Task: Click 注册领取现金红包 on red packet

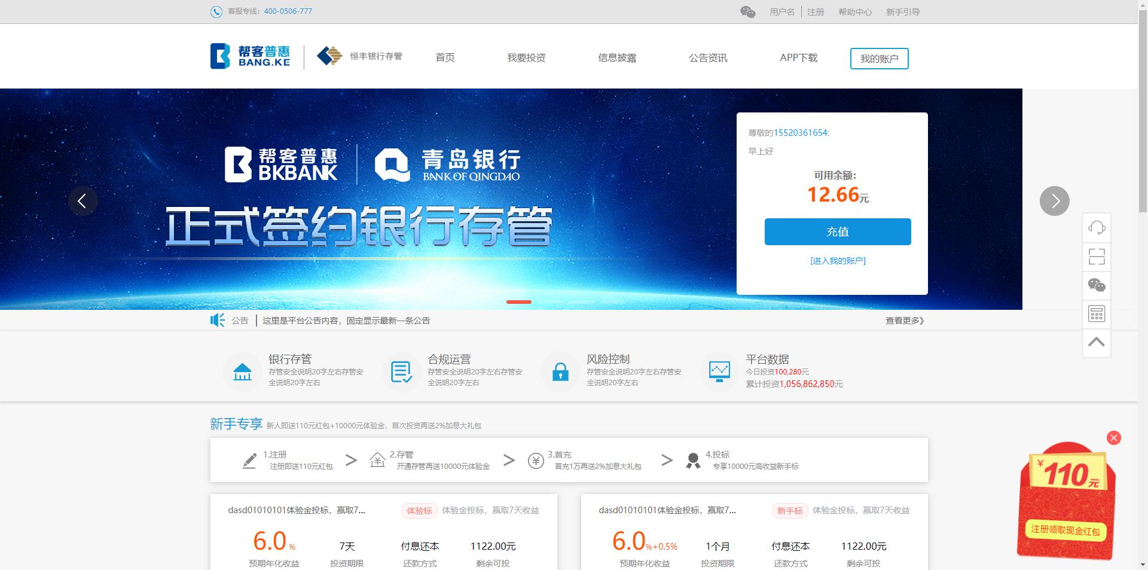Action: (1065, 530)
